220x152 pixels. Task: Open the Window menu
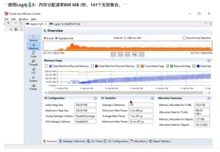tap(23, 19)
